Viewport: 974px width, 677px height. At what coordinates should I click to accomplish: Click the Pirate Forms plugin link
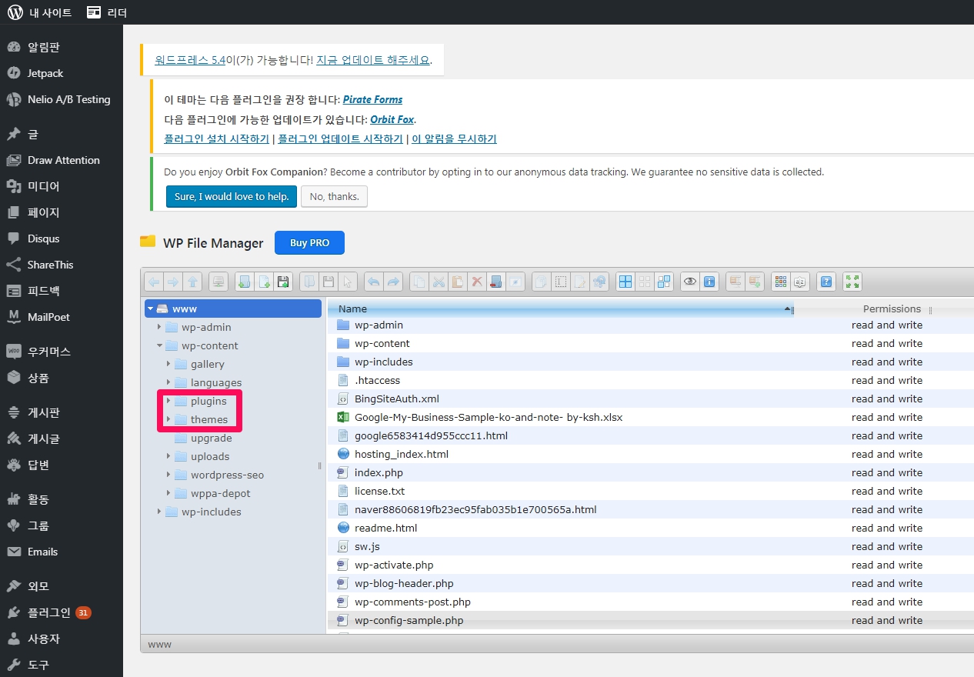[x=372, y=99]
